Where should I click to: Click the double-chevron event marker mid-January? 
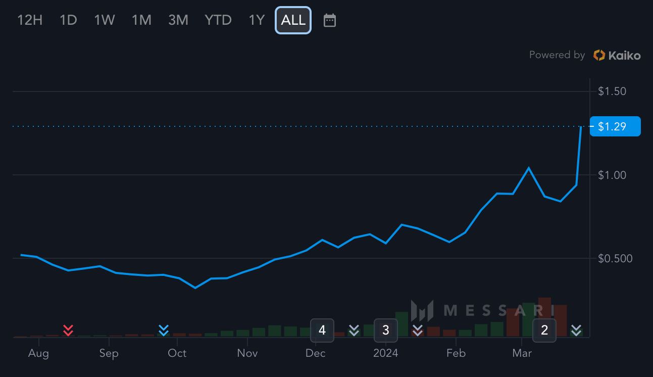click(x=417, y=331)
